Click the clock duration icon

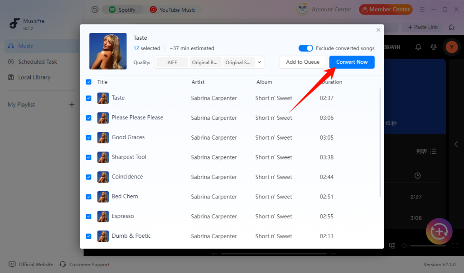[417, 176]
